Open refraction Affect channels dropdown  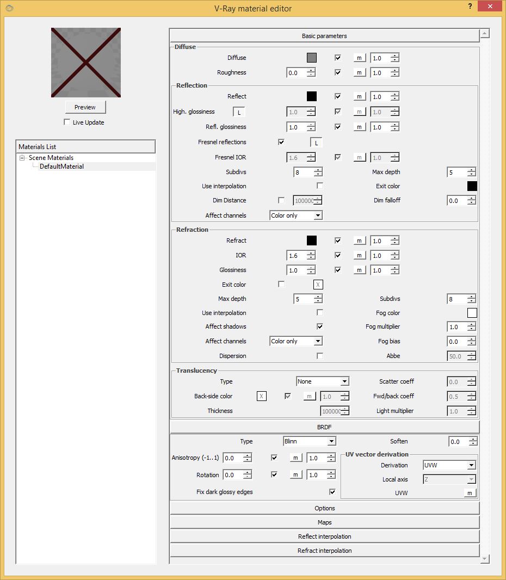[296, 341]
